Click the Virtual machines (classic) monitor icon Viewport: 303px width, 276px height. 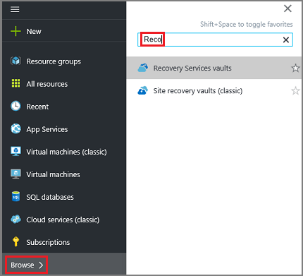point(16,151)
